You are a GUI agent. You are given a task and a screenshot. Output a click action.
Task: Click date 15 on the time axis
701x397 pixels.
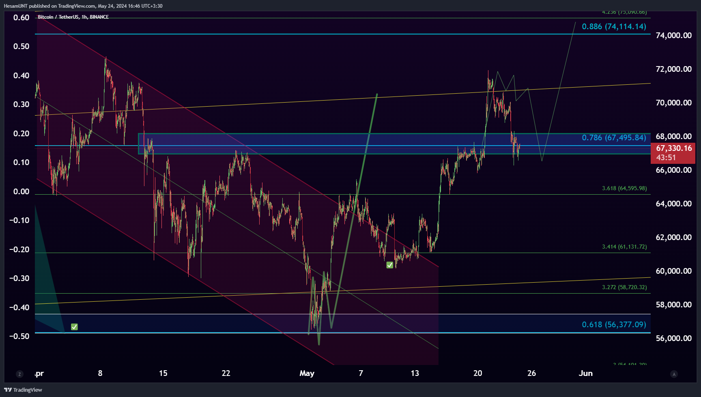[163, 373]
